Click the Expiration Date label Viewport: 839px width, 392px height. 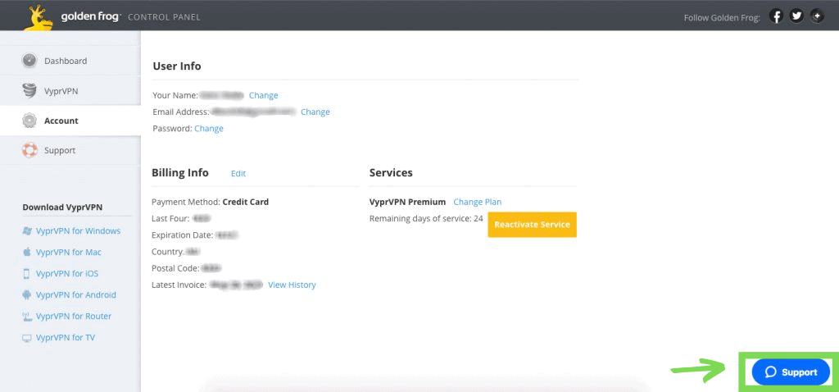[x=183, y=235]
